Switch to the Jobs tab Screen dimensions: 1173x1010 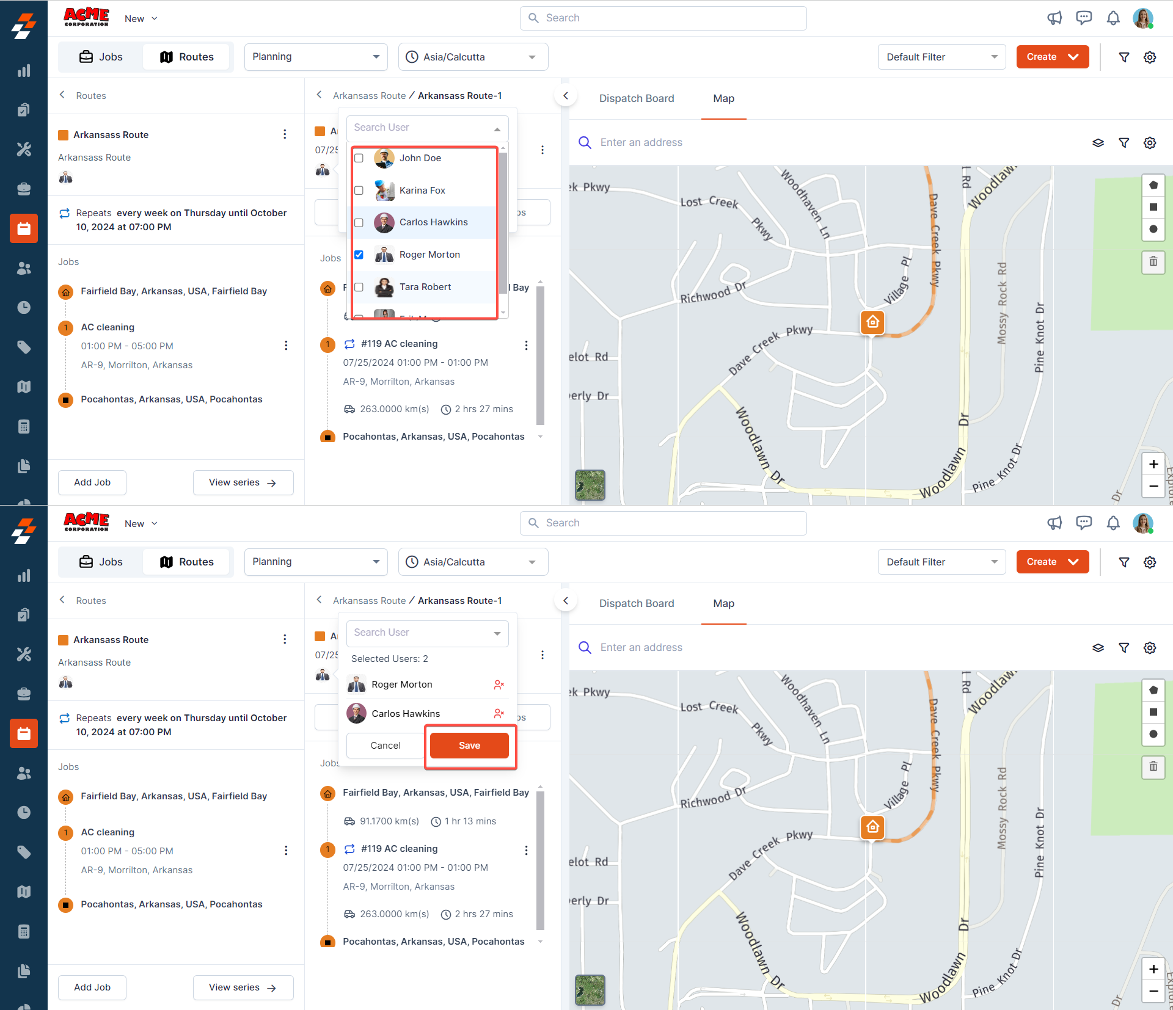tap(101, 57)
